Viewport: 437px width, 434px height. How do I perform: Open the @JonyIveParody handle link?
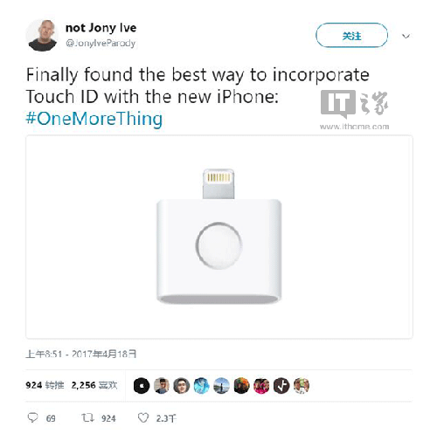pyautogui.click(x=101, y=44)
